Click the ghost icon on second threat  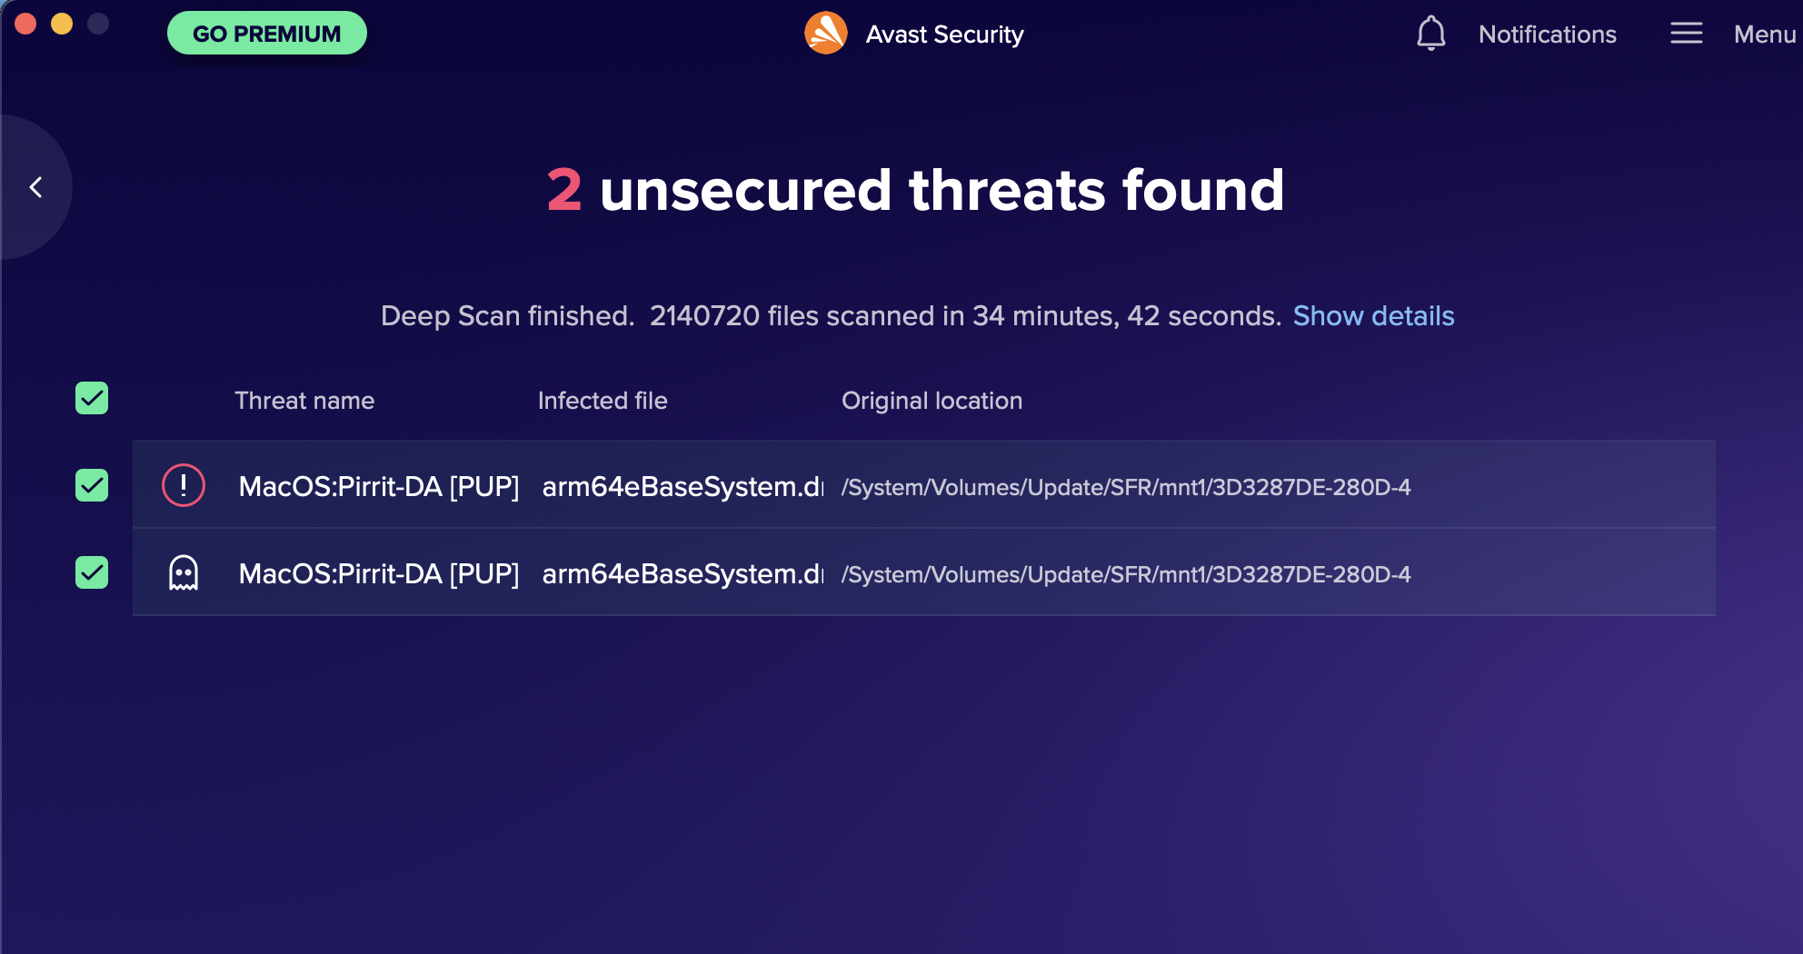(184, 573)
